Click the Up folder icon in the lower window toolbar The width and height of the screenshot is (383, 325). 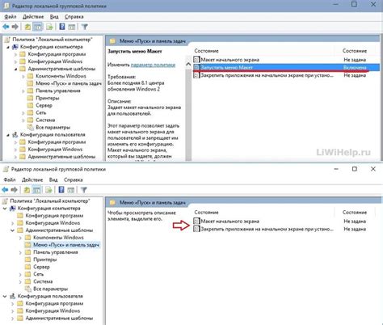point(27,190)
